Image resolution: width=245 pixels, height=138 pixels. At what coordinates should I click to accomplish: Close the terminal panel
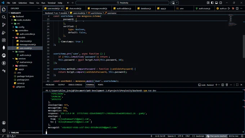(x=241, y=85)
